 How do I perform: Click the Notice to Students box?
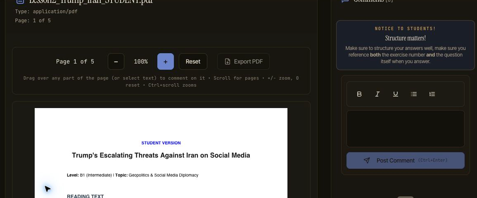(406, 45)
